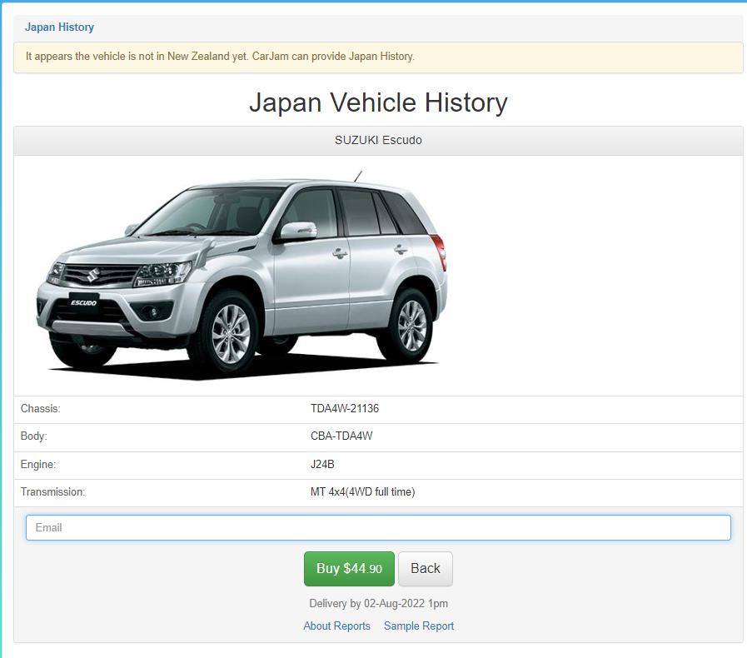Image resolution: width=747 pixels, height=658 pixels.
Task: Click the 'not in New Zealand yet' notice
Action: [220, 57]
